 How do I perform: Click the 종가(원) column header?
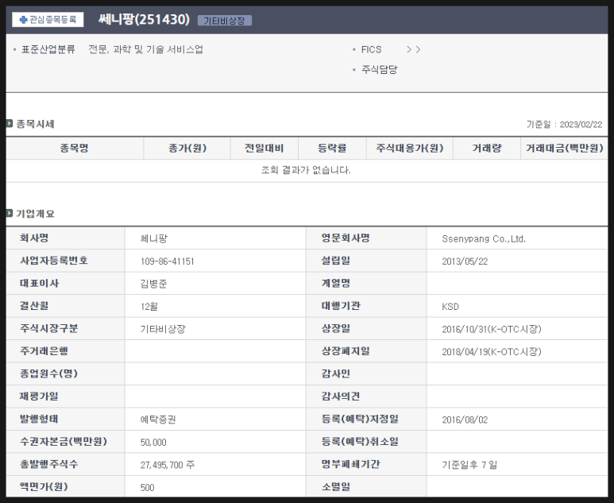[187, 148]
